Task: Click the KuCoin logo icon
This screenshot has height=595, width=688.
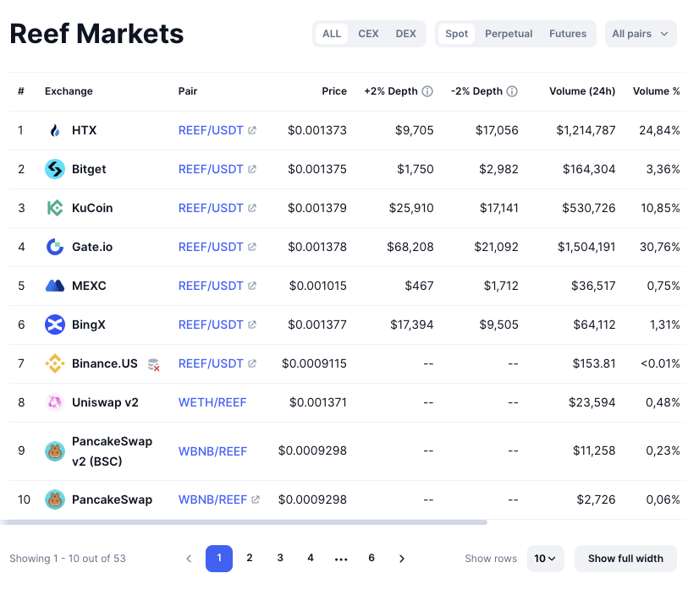Action: coord(55,208)
